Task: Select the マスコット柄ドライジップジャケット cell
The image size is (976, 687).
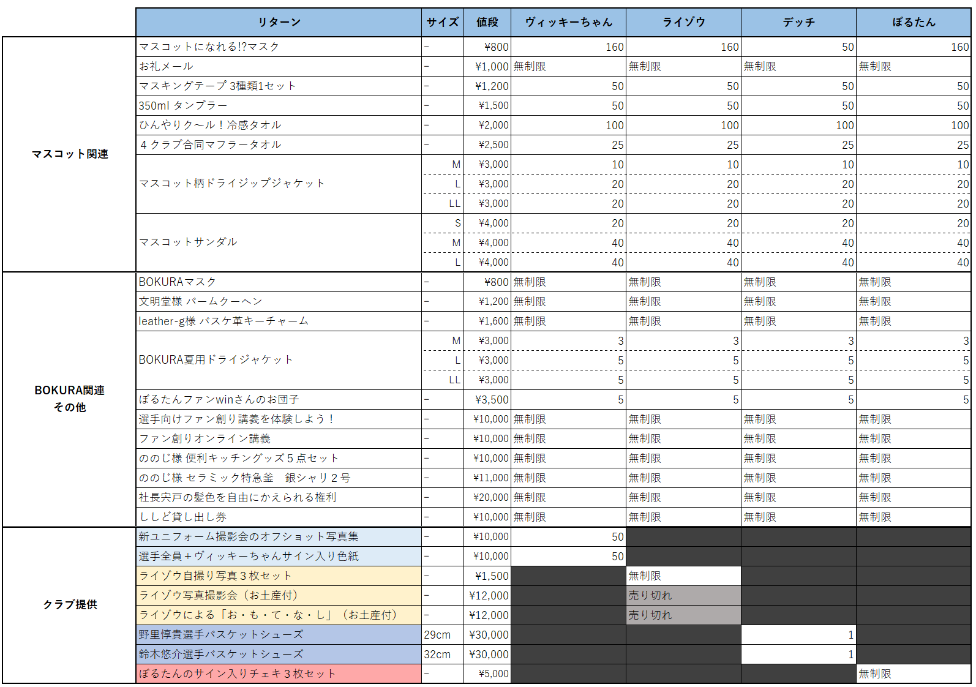Action: [279, 184]
